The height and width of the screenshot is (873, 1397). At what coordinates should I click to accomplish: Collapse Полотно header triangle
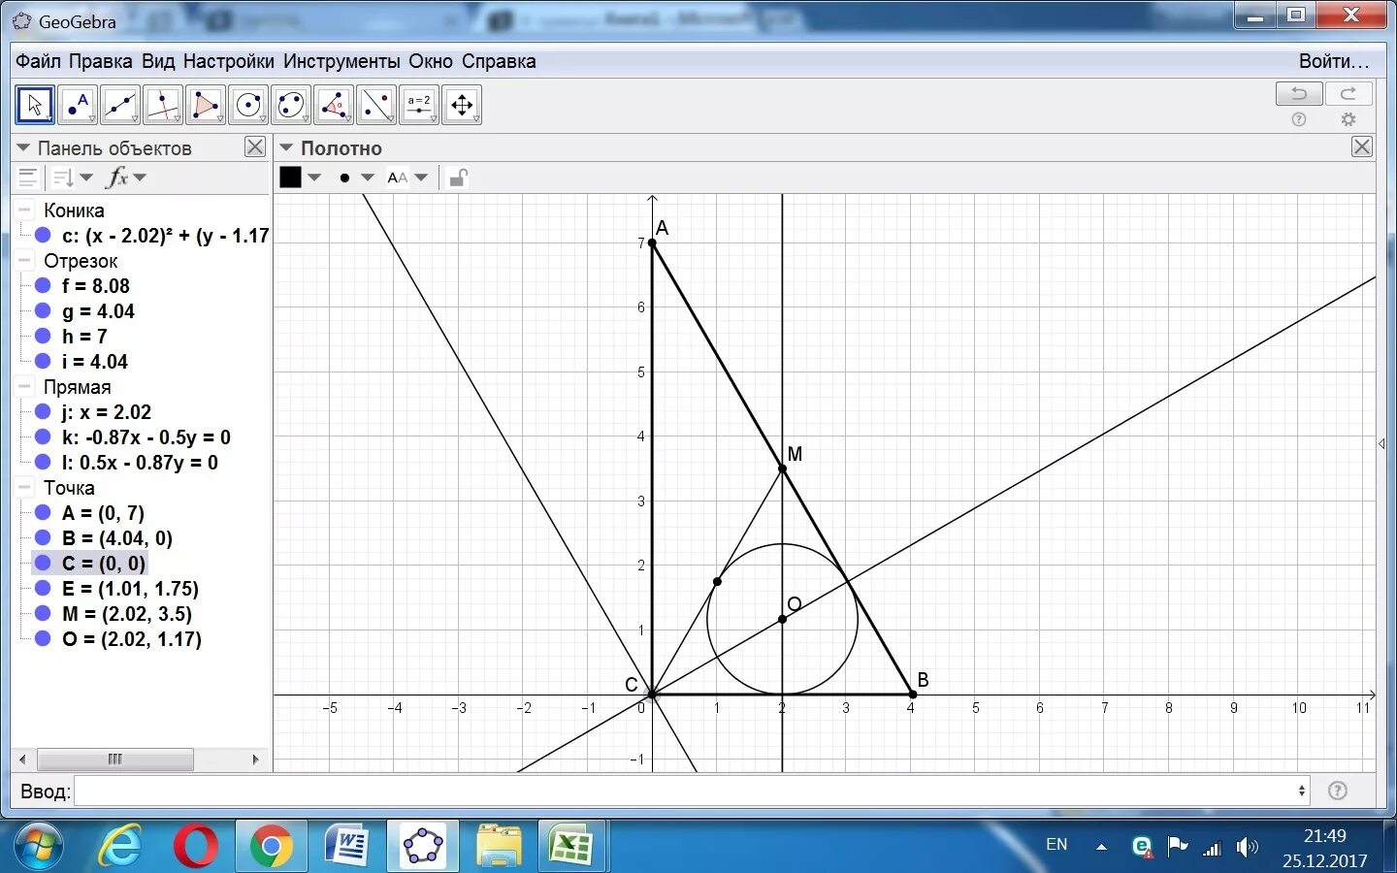pyautogui.click(x=286, y=147)
